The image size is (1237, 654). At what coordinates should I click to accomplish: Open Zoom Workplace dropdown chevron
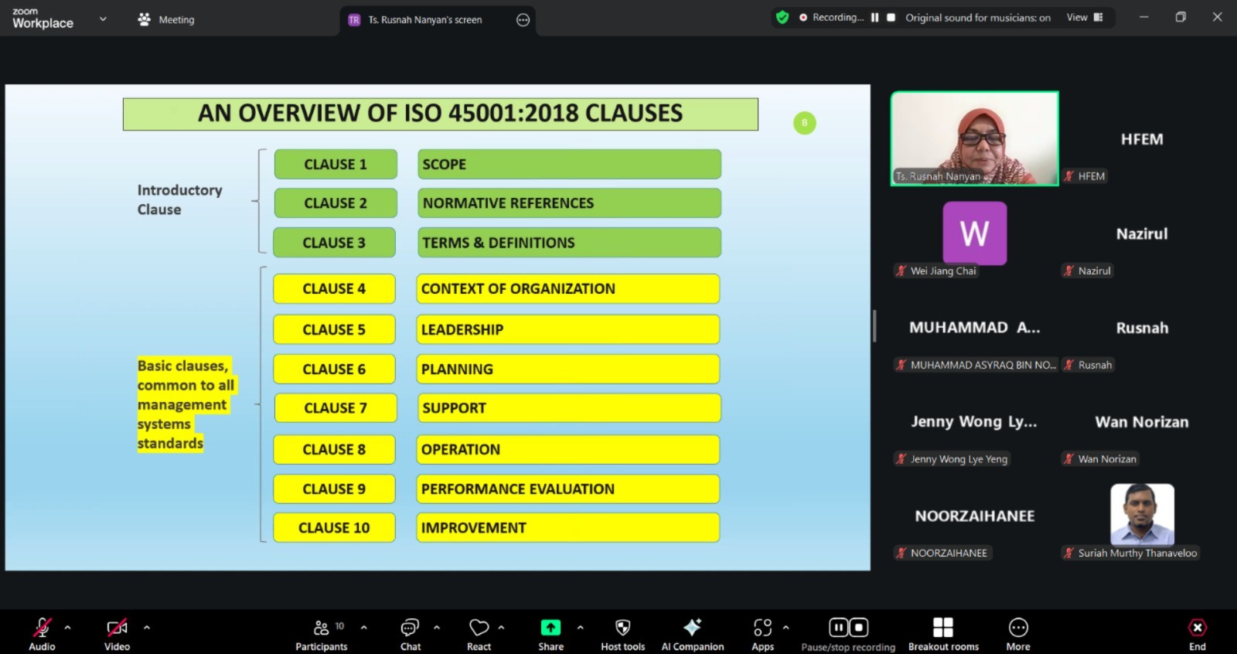103,19
